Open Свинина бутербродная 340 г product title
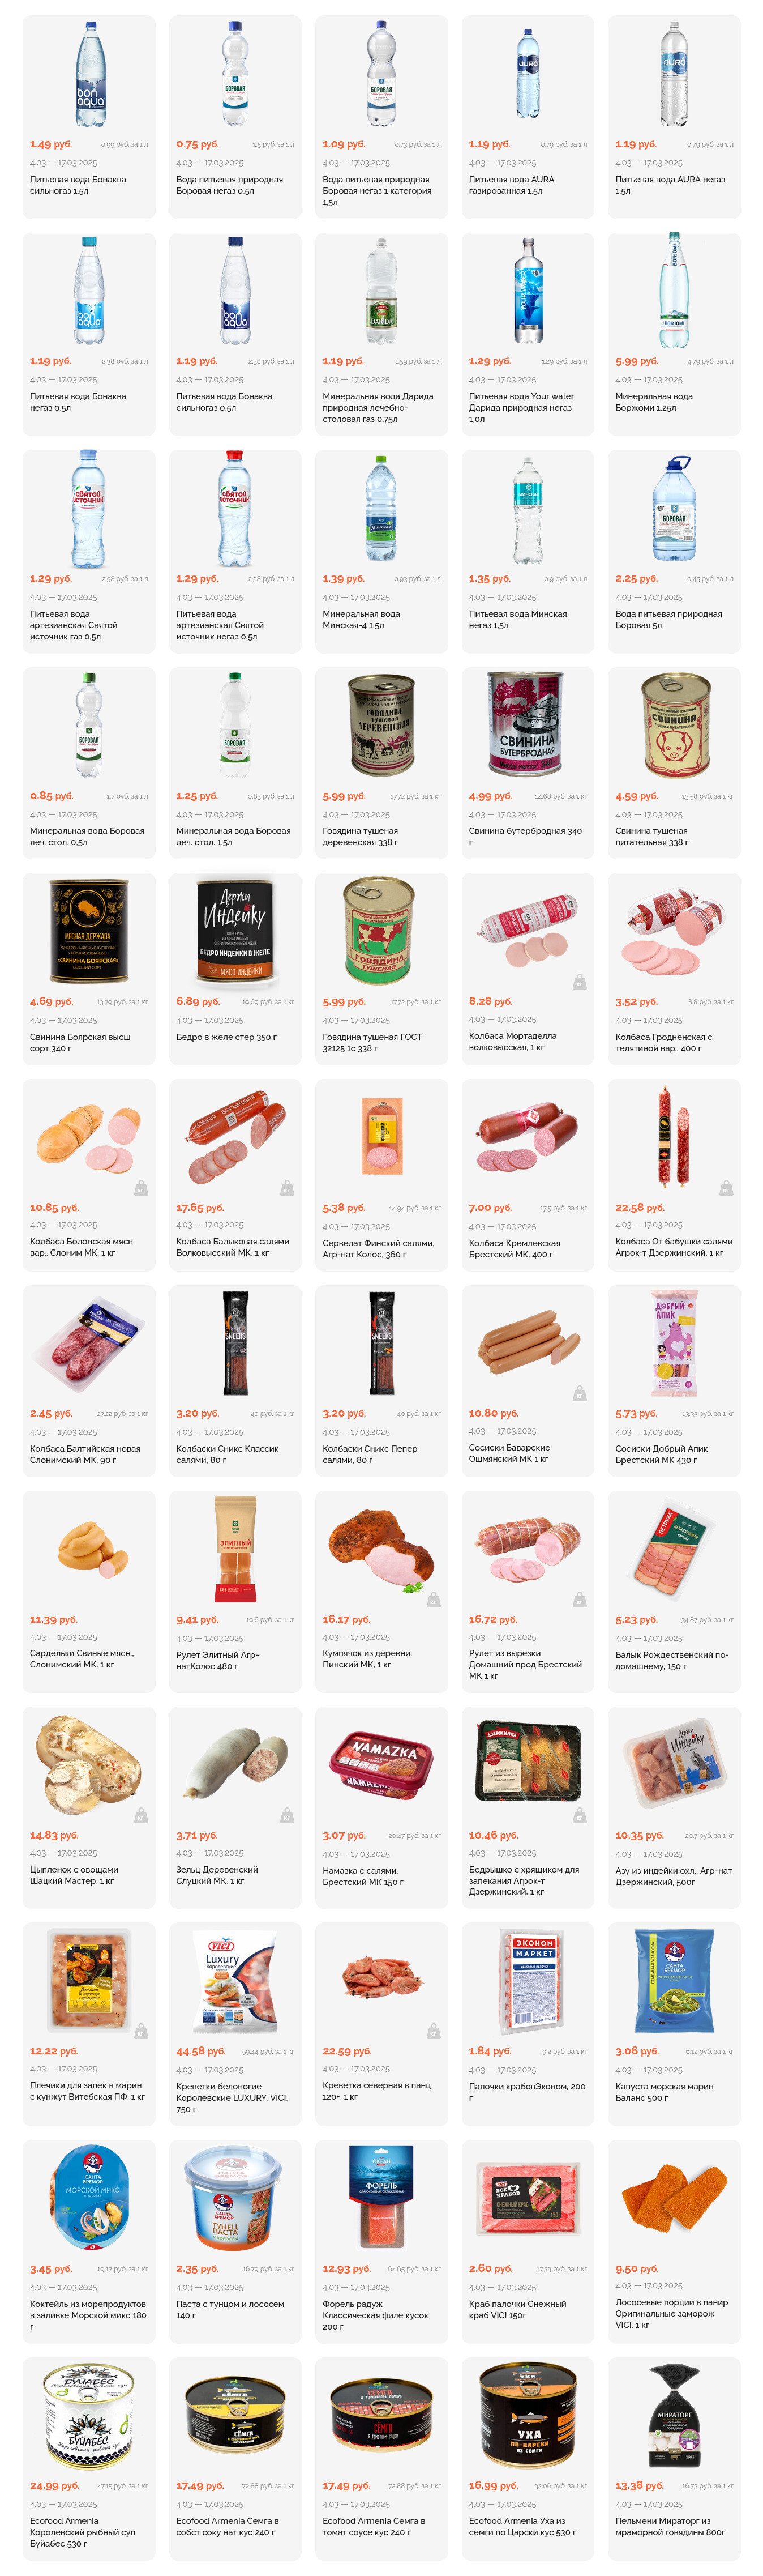 [x=525, y=836]
